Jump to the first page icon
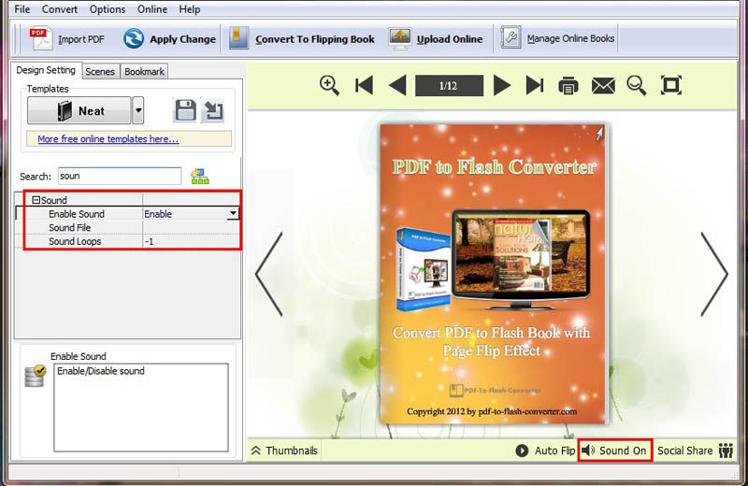The image size is (748, 486). click(x=364, y=86)
